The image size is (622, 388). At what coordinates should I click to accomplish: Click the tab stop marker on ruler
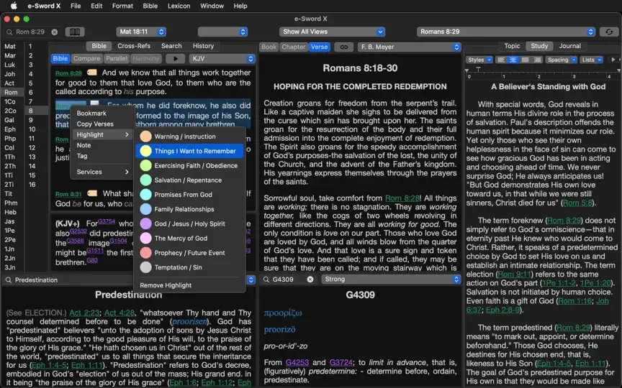[x=479, y=69]
